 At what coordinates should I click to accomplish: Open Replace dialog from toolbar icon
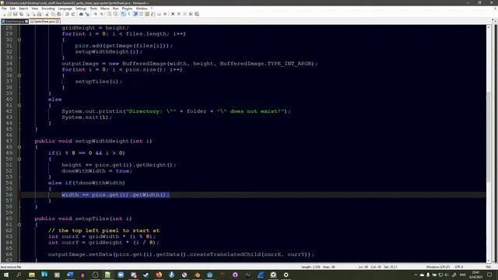[87, 14]
